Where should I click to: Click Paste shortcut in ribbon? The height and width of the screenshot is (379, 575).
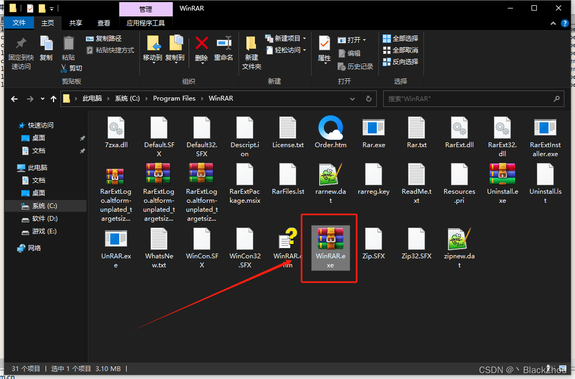click(x=110, y=50)
